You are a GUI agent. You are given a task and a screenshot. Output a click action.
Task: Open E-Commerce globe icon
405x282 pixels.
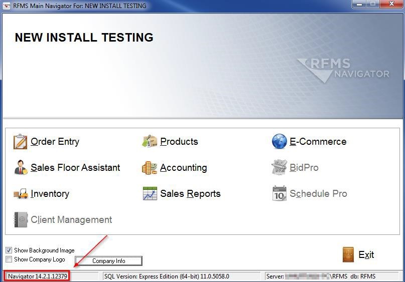point(279,142)
